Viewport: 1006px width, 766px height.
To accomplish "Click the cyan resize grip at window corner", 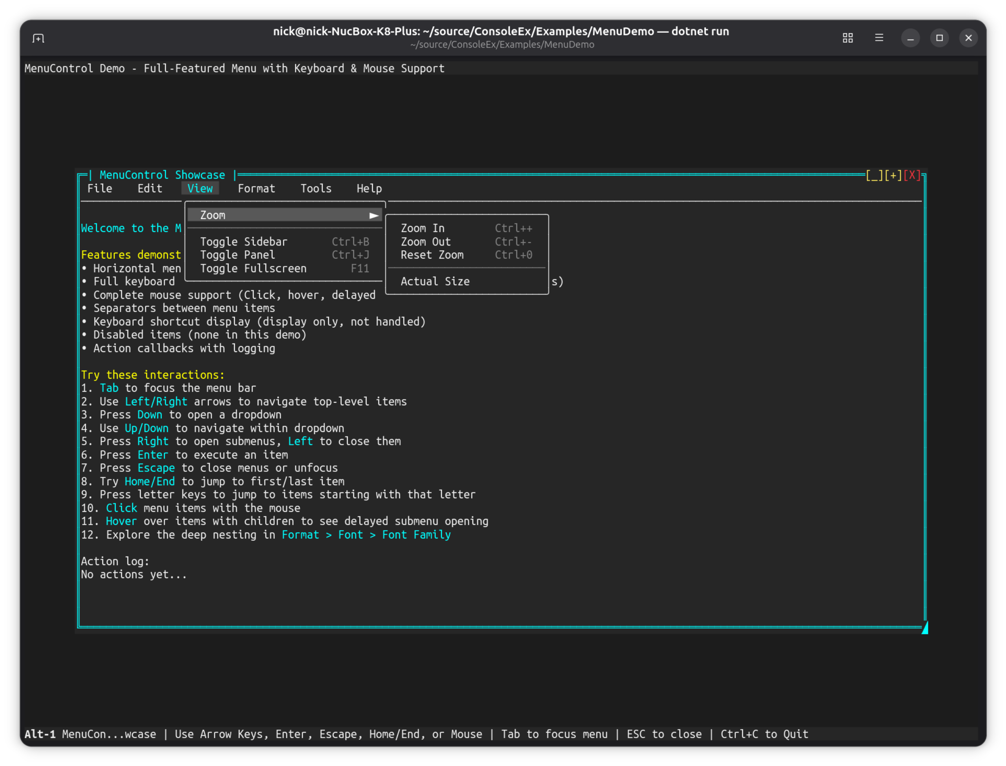I will pos(924,628).
